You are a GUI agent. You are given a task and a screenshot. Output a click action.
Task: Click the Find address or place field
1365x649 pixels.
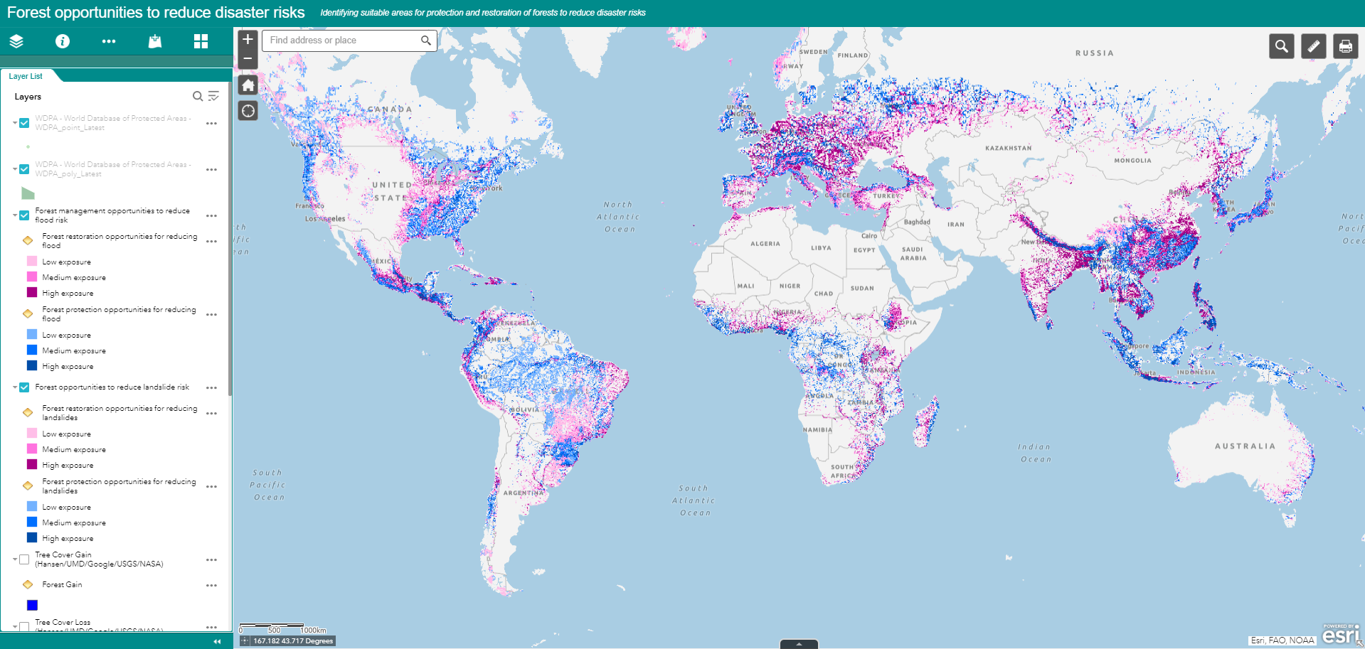click(342, 41)
